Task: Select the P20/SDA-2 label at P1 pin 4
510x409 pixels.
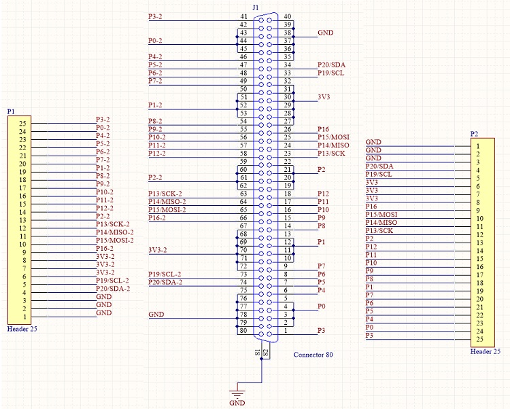Action: (x=112, y=289)
